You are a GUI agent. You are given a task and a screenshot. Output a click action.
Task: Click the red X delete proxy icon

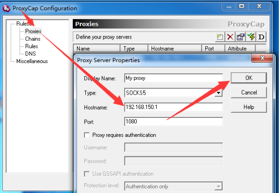pos(230,37)
